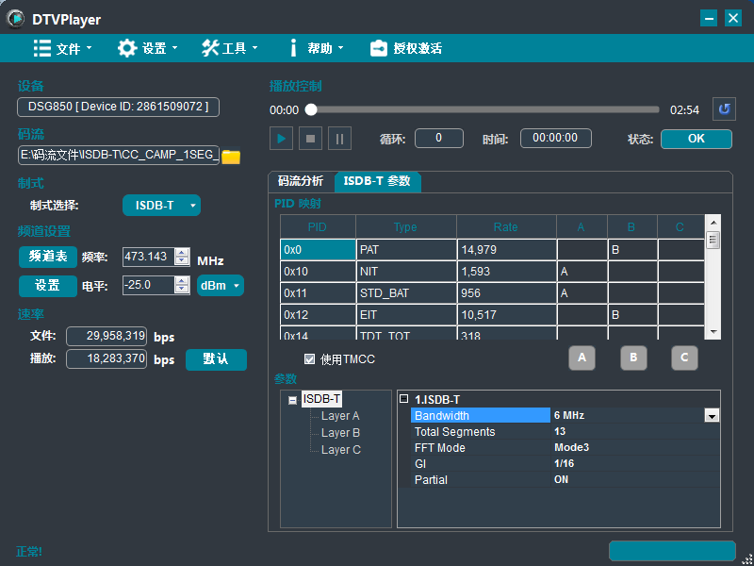The image size is (754, 566).
Task: Expand the Bandwidth 6 MHz dropdown arrow
Action: (712, 415)
